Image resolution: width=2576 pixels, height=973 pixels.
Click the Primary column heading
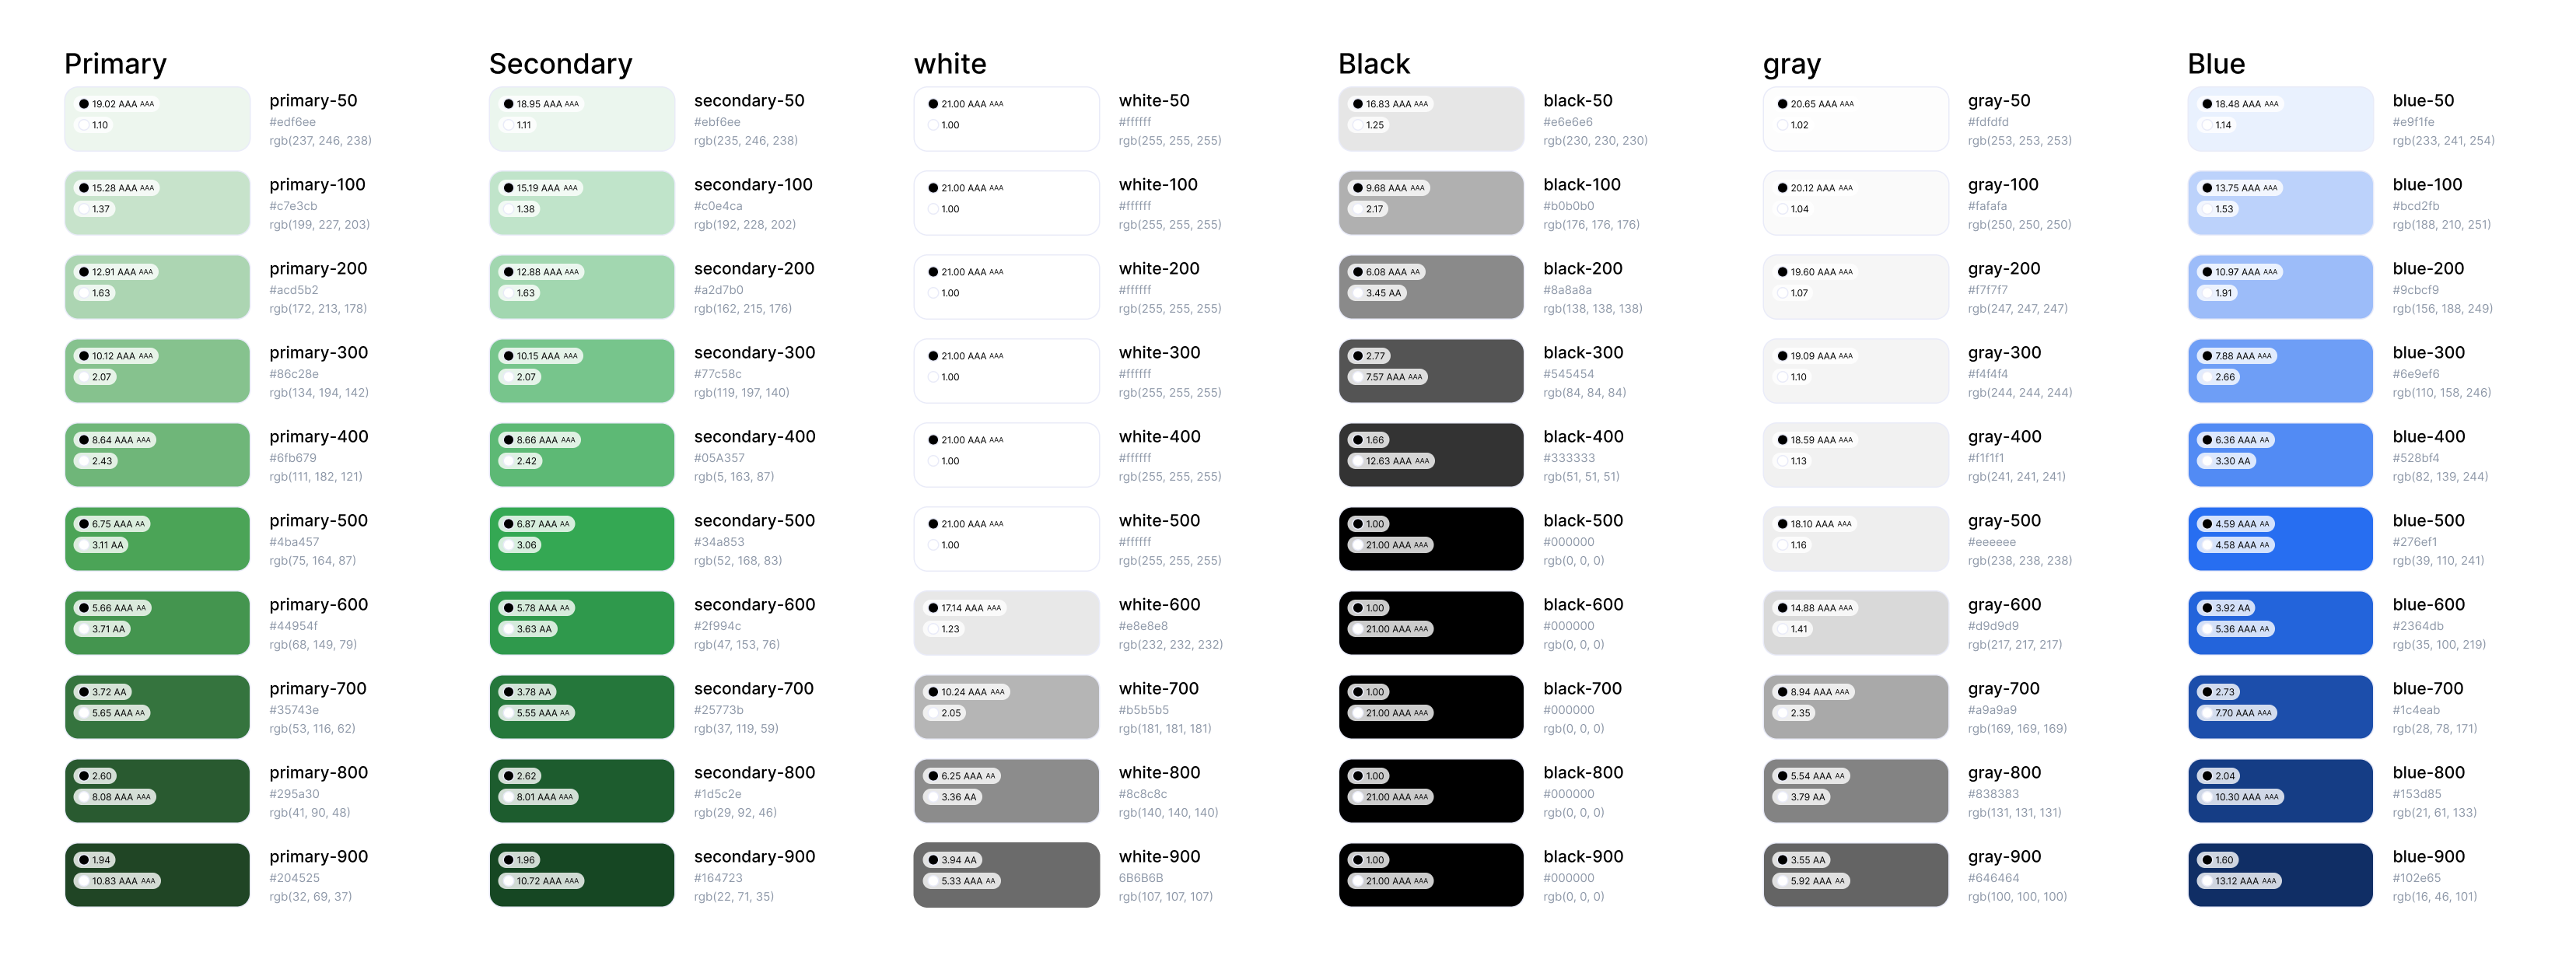click(x=115, y=64)
